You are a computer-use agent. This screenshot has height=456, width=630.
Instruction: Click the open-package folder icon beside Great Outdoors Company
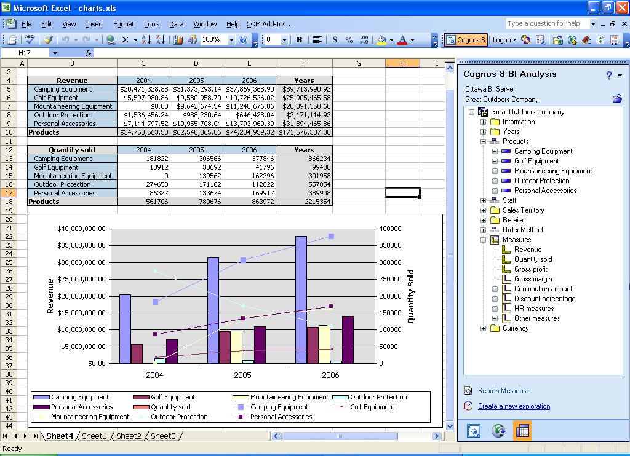pos(617,99)
